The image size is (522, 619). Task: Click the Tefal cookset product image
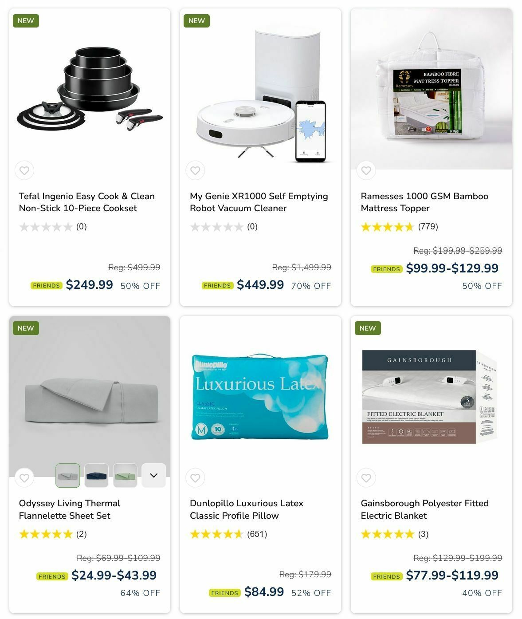[90, 89]
